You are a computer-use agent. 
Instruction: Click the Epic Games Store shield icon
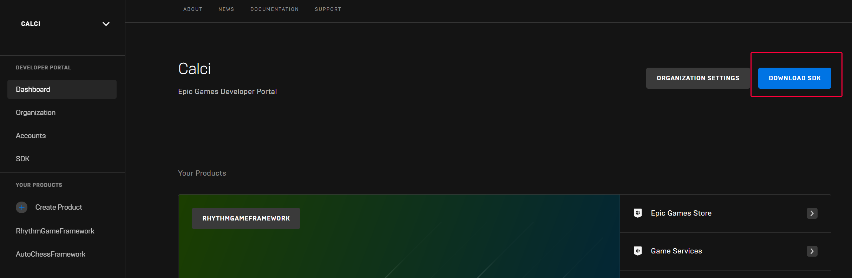[x=638, y=213]
